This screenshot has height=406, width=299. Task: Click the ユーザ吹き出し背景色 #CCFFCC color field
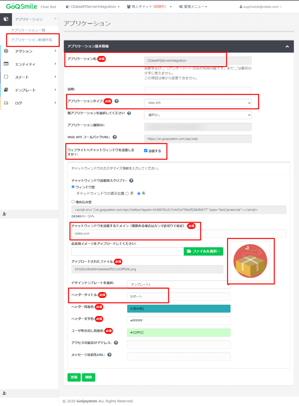[x=179, y=333]
